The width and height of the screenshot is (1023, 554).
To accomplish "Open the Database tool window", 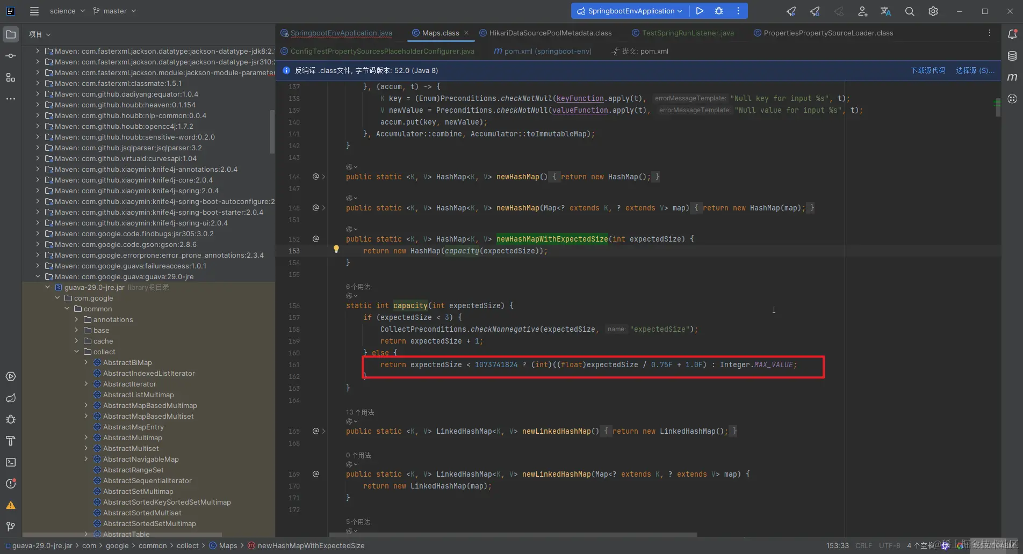I will tap(1012, 56).
